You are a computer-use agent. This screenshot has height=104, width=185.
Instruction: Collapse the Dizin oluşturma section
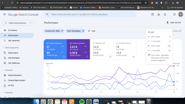coord(3,48)
